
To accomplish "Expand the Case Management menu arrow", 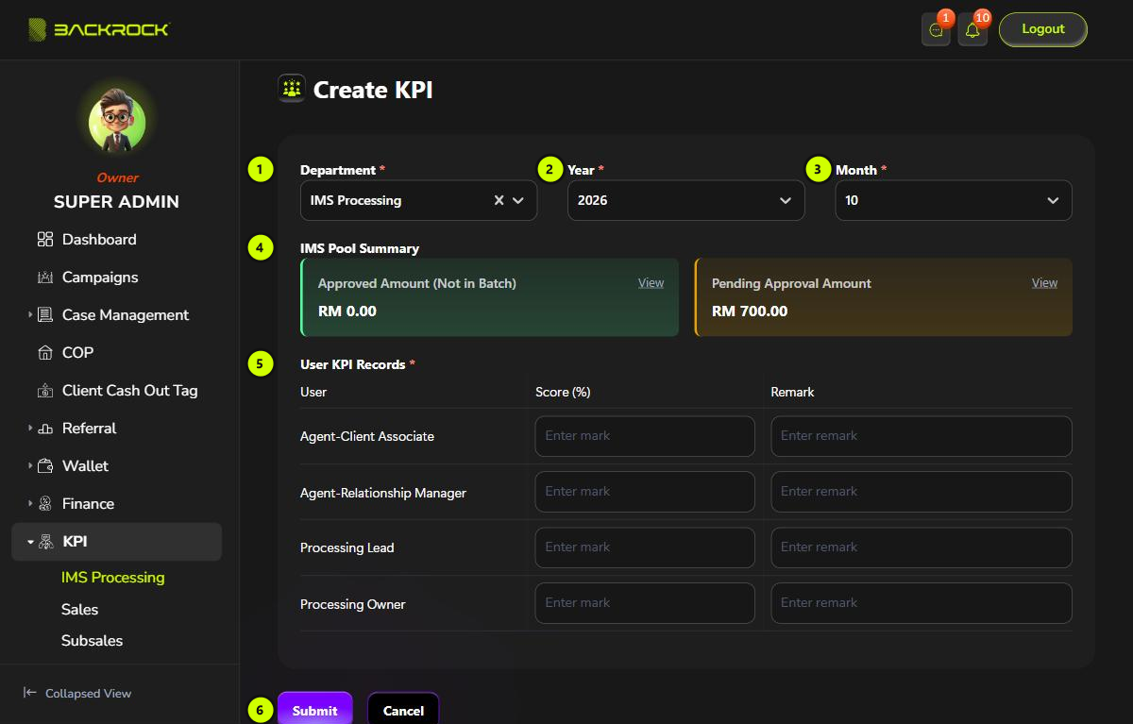I will click(x=30, y=315).
